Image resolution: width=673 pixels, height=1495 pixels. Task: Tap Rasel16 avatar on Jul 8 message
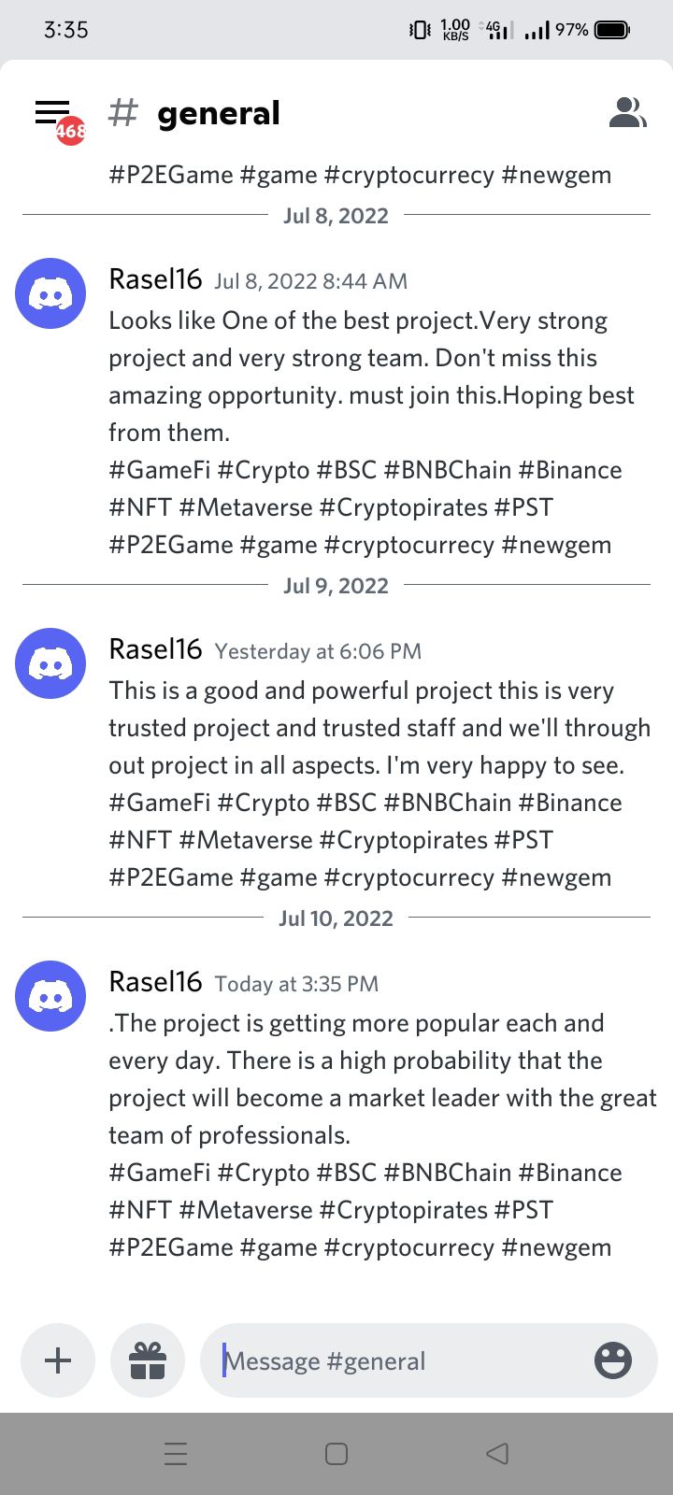[50, 293]
